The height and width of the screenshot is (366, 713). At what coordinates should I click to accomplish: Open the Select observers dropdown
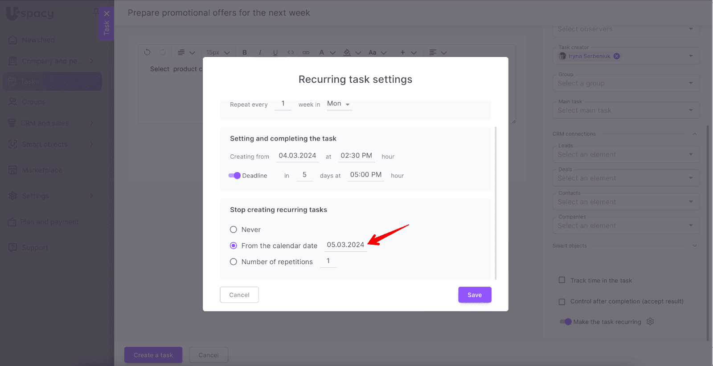(x=626, y=29)
